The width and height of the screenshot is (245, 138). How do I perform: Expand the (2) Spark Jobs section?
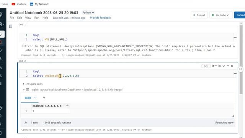click(24, 84)
